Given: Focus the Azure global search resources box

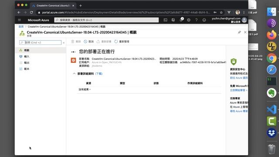Looking at the screenshot, I should click(106, 20).
